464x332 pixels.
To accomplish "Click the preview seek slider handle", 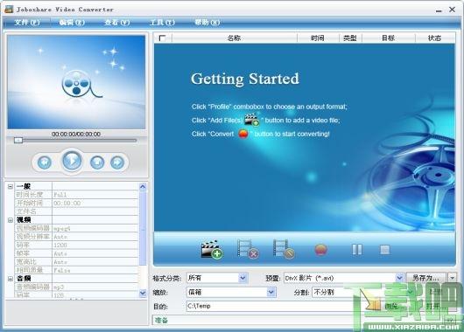I will tap(18, 141).
